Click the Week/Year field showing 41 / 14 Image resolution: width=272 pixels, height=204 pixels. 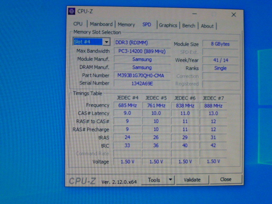tap(220, 60)
